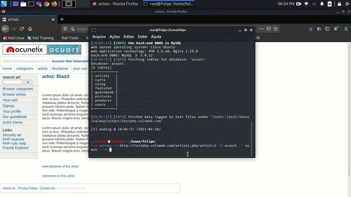Click the Firefox page vertical scrollbar
351x197 pixels.
pos(349,109)
